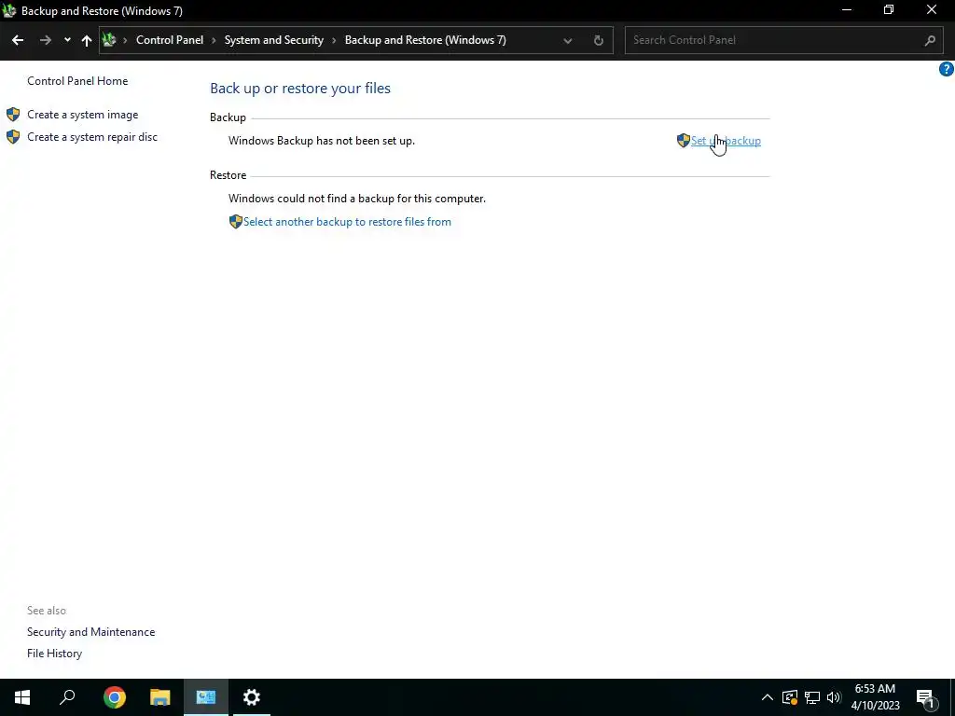The width and height of the screenshot is (955, 716).
Task: Open File Explorer from taskbar
Action: pos(160,697)
